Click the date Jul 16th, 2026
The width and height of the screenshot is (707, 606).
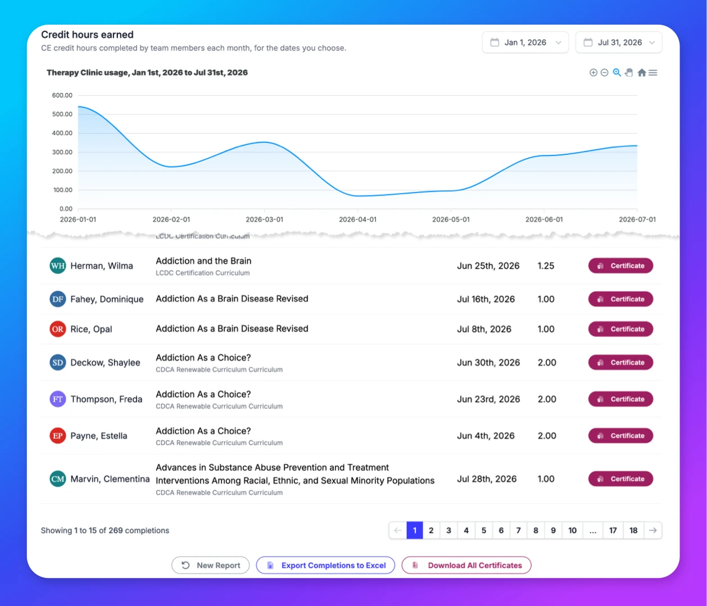click(x=486, y=299)
